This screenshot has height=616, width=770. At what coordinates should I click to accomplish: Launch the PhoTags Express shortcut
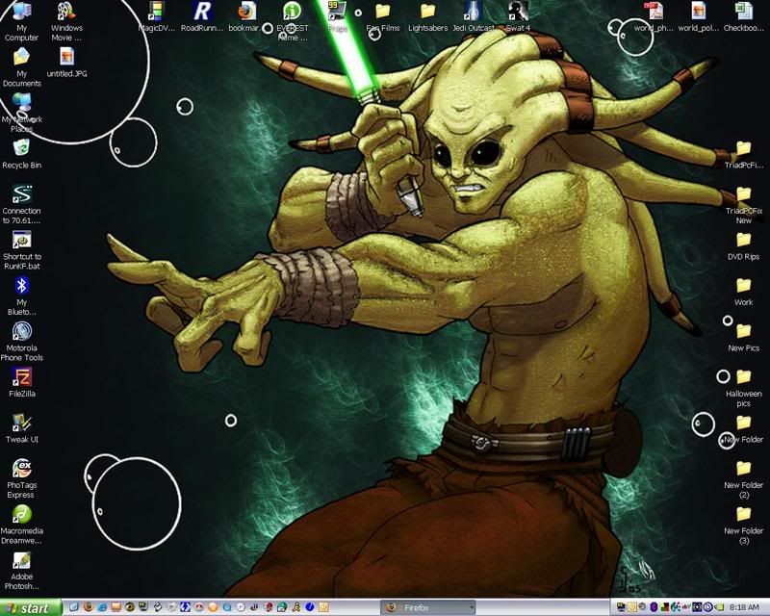pos(21,469)
